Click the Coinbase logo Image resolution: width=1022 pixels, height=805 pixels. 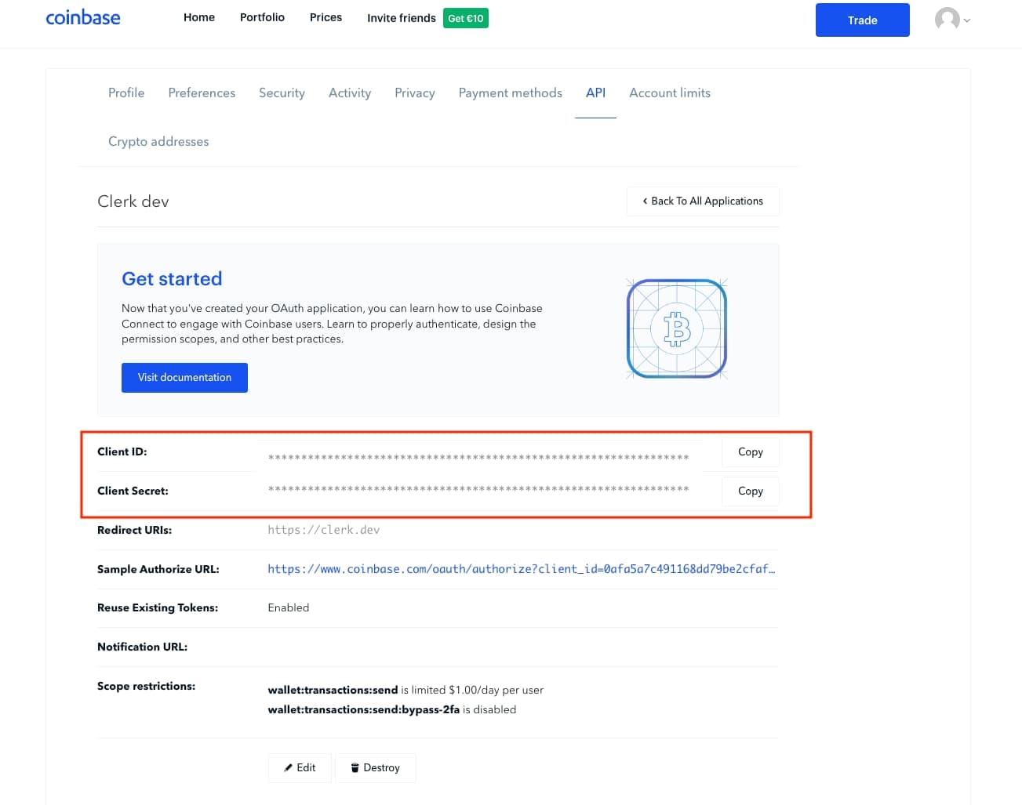tap(83, 18)
